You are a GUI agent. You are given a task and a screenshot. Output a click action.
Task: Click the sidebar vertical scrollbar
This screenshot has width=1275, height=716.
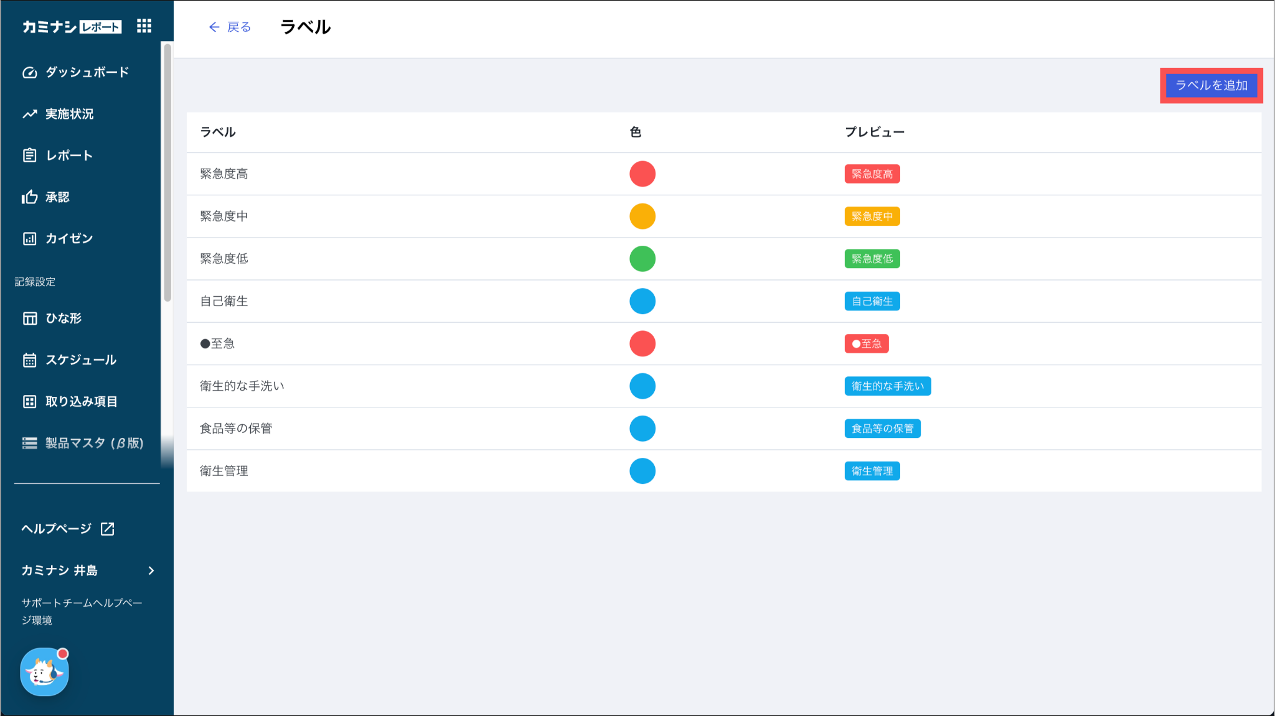pos(167,172)
